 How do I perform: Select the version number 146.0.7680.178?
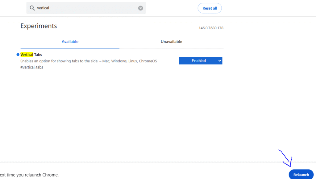click(211, 28)
